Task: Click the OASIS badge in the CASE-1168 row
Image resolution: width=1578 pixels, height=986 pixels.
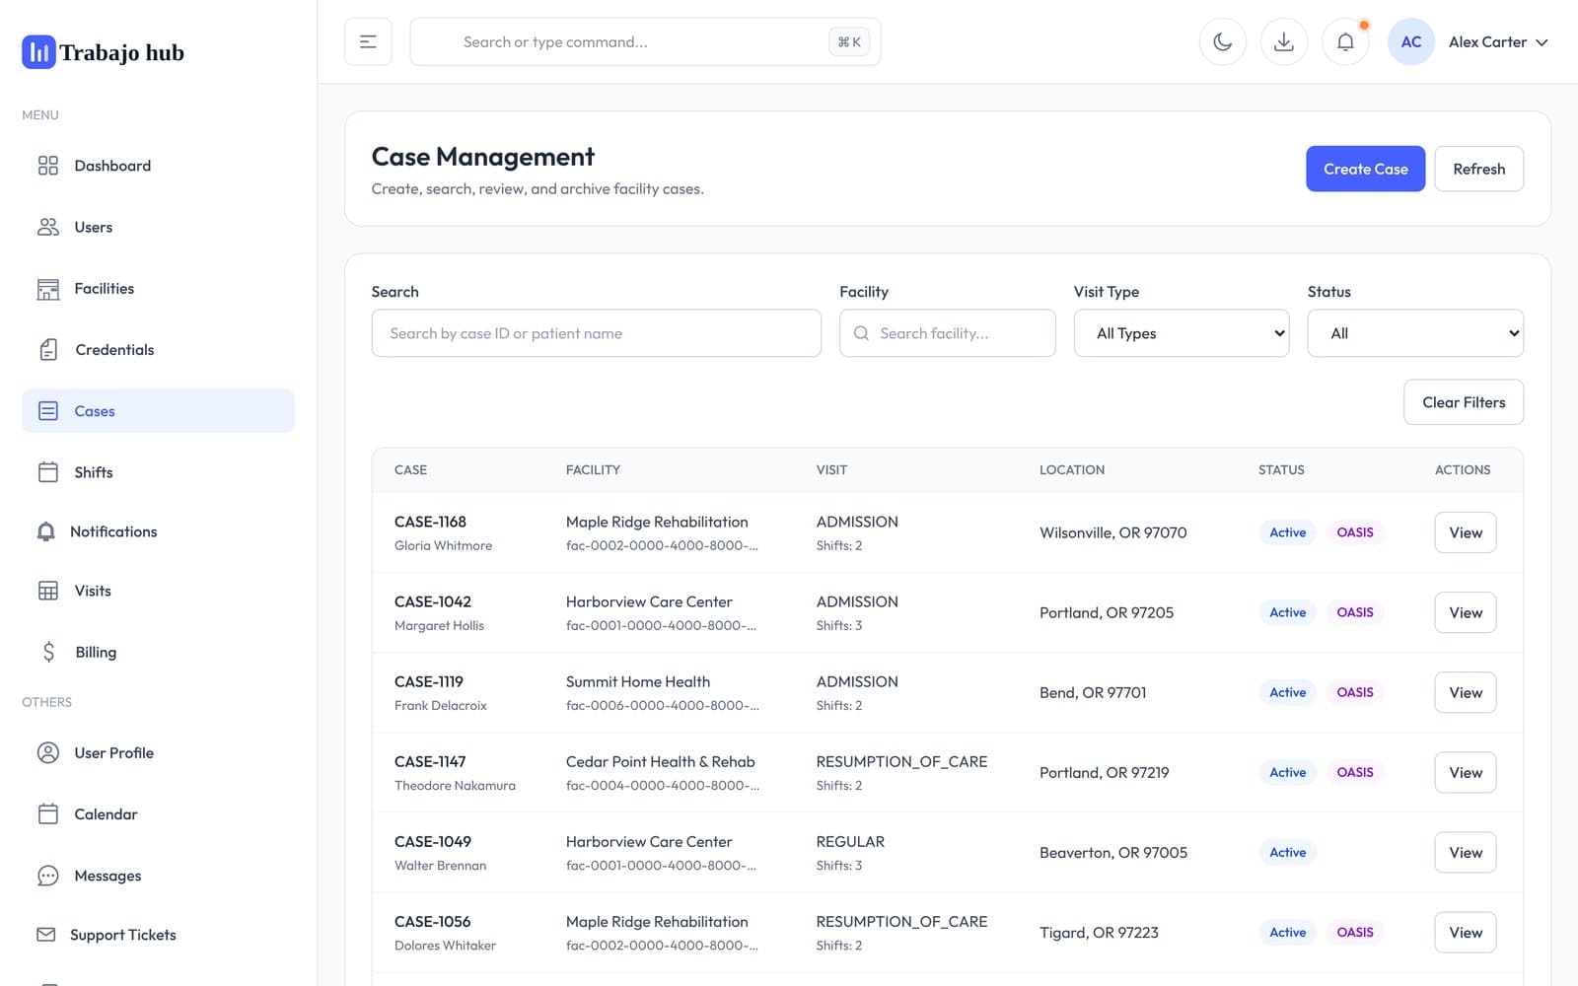Action: [x=1354, y=532]
